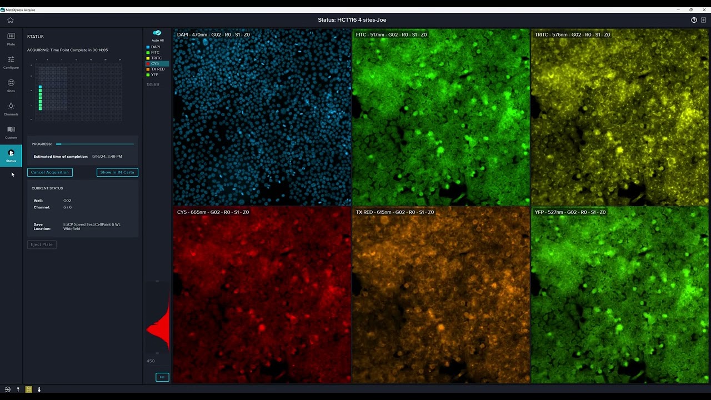The height and width of the screenshot is (400, 711).
Task: Click the lower histogram handle near 450
Action: point(157,353)
